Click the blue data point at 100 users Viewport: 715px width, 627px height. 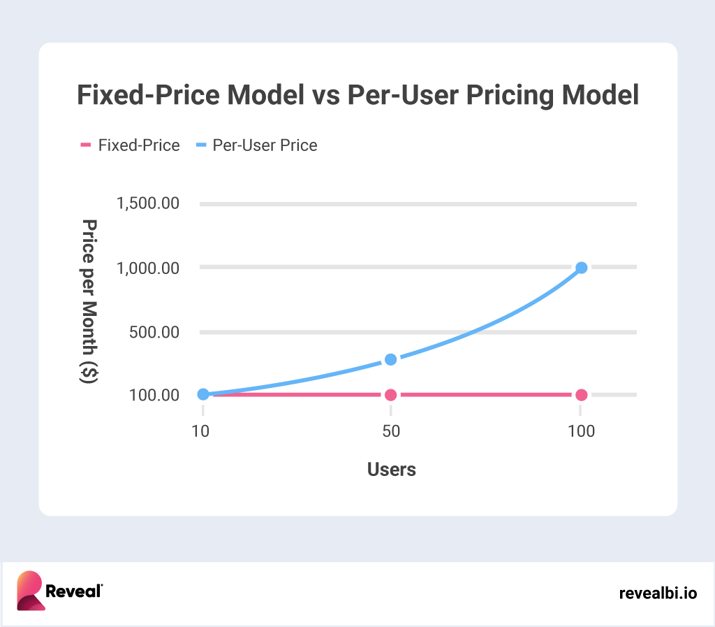(581, 268)
